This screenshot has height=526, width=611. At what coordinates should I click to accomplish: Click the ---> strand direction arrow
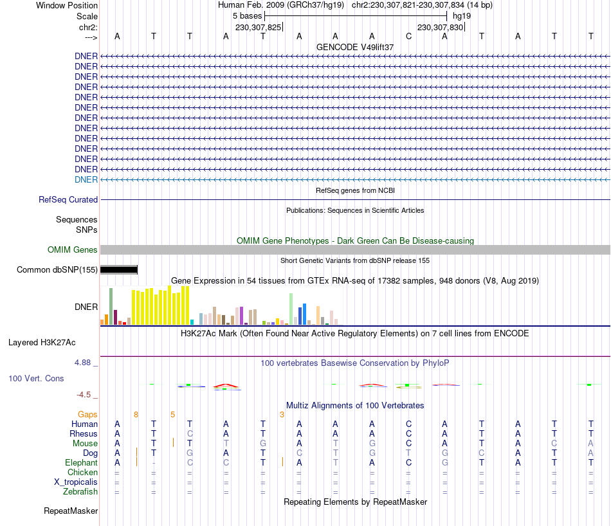click(91, 37)
